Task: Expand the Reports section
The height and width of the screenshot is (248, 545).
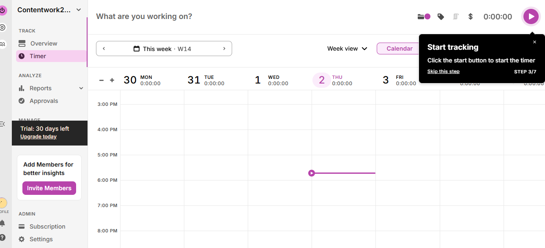Action: pos(80,88)
